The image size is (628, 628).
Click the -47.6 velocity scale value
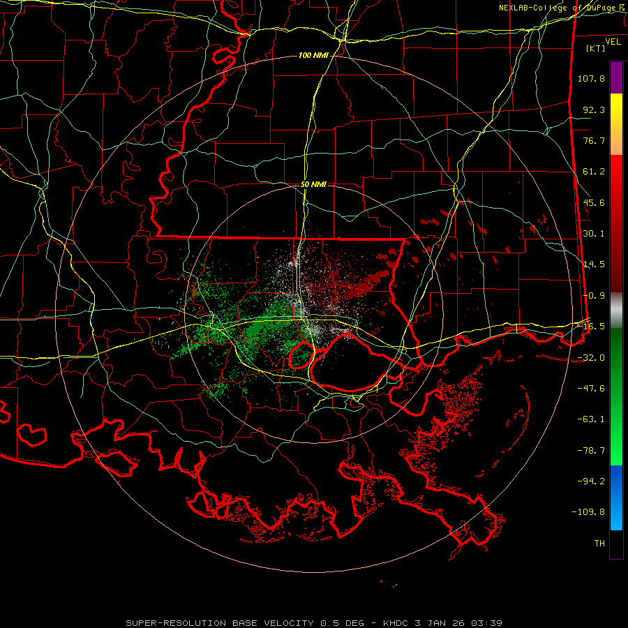[591, 389]
